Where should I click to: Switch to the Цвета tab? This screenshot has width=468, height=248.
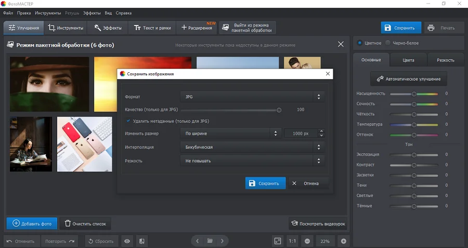[408, 60]
